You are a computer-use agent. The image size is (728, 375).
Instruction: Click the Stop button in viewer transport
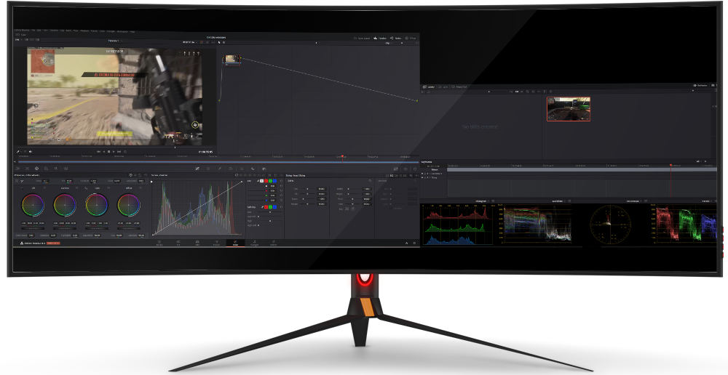pyautogui.click(x=108, y=151)
